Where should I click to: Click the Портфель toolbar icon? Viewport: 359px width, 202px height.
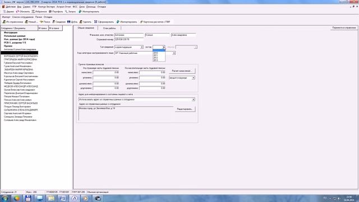pyautogui.click(x=50, y=11)
